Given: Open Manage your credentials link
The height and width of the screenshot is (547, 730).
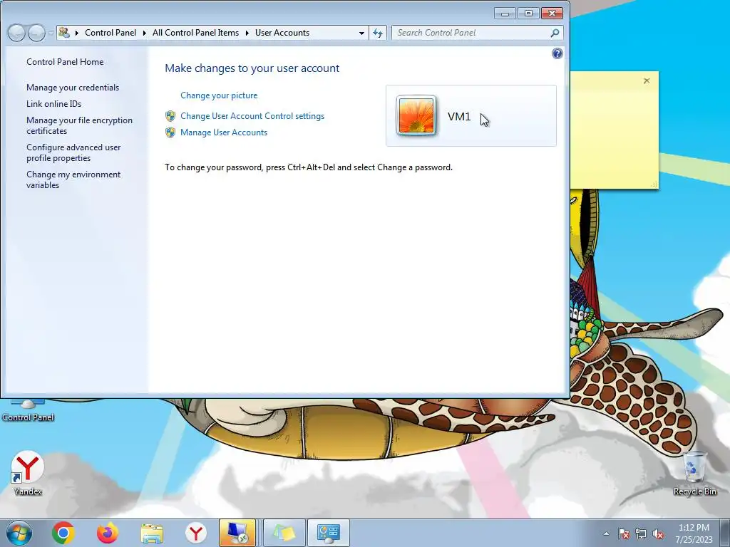Looking at the screenshot, I should 73,88.
